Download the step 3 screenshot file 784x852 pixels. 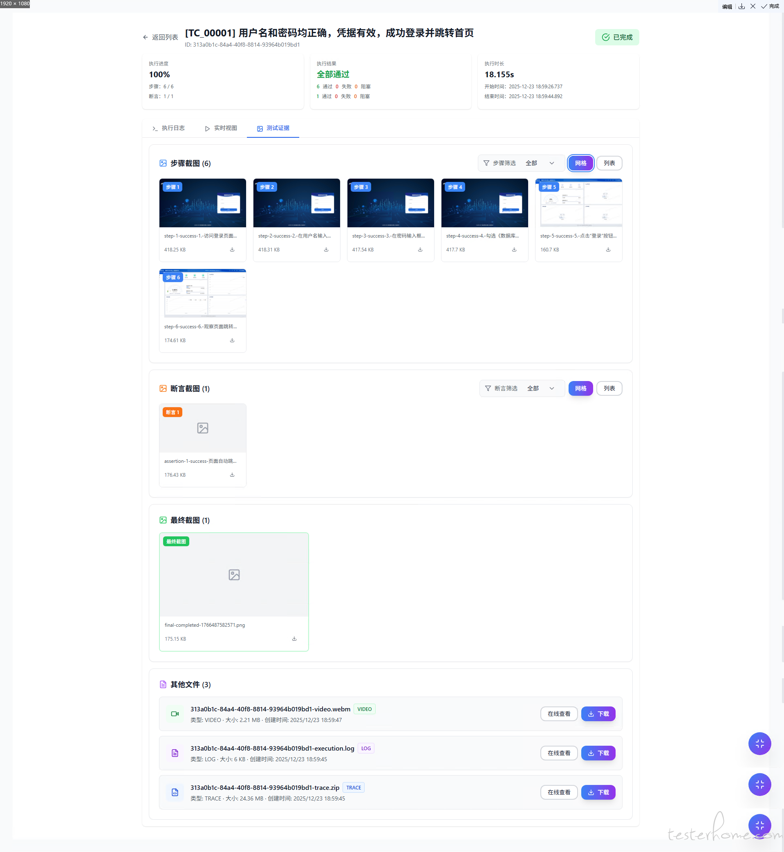(420, 249)
